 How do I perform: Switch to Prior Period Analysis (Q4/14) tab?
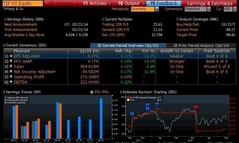point(201,45)
